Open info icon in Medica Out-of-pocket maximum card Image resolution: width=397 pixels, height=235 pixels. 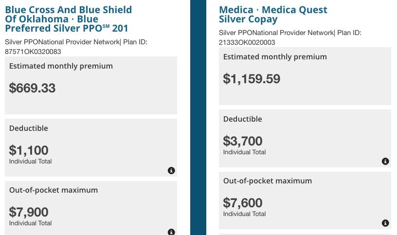385,223
